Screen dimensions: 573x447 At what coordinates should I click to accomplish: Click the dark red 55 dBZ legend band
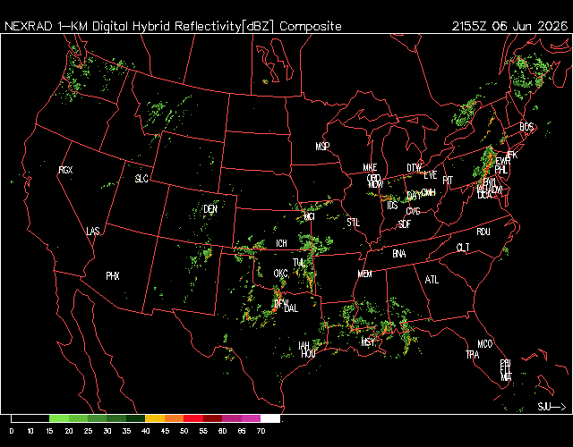tap(212, 418)
